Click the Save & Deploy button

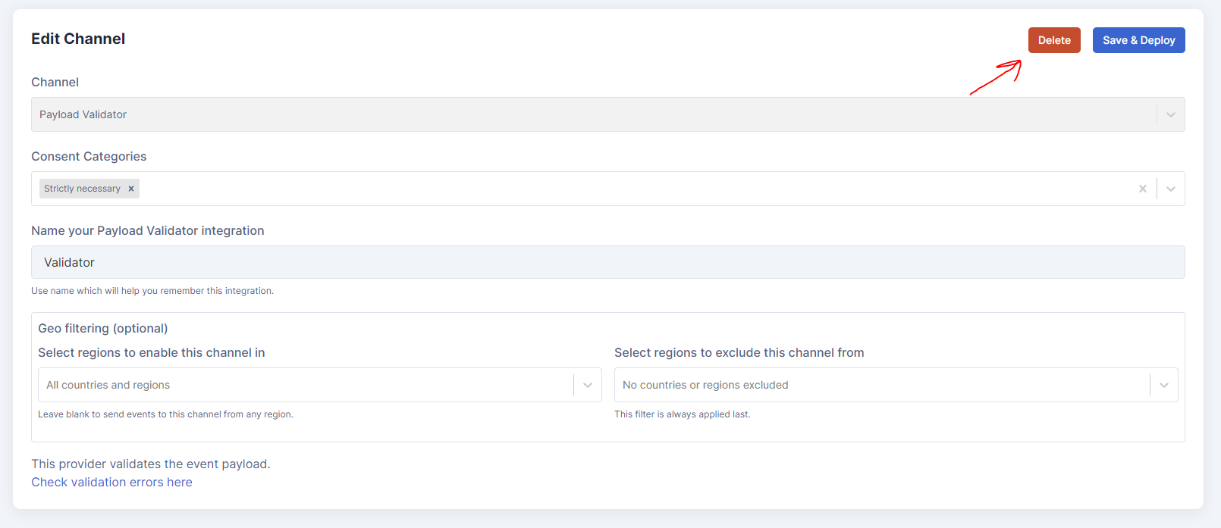[1138, 40]
